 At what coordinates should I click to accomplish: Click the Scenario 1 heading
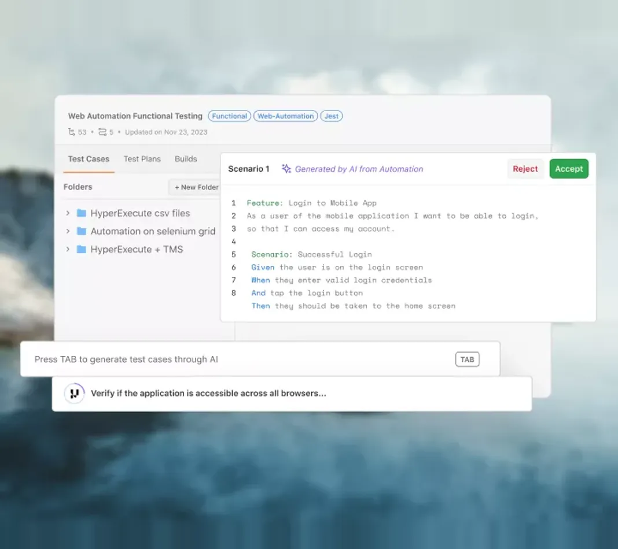coord(249,169)
